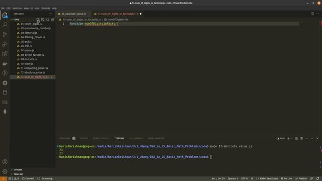Image resolution: width=322 pixels, height=181 pixels.
Task: Open the new terminal profile dropdown arrow
Action: coord(292,138)
